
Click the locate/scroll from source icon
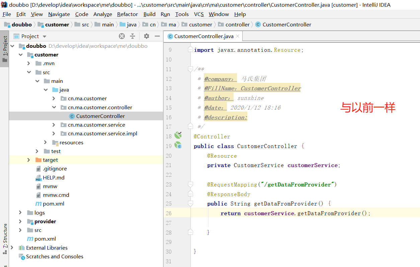[122, 36]
